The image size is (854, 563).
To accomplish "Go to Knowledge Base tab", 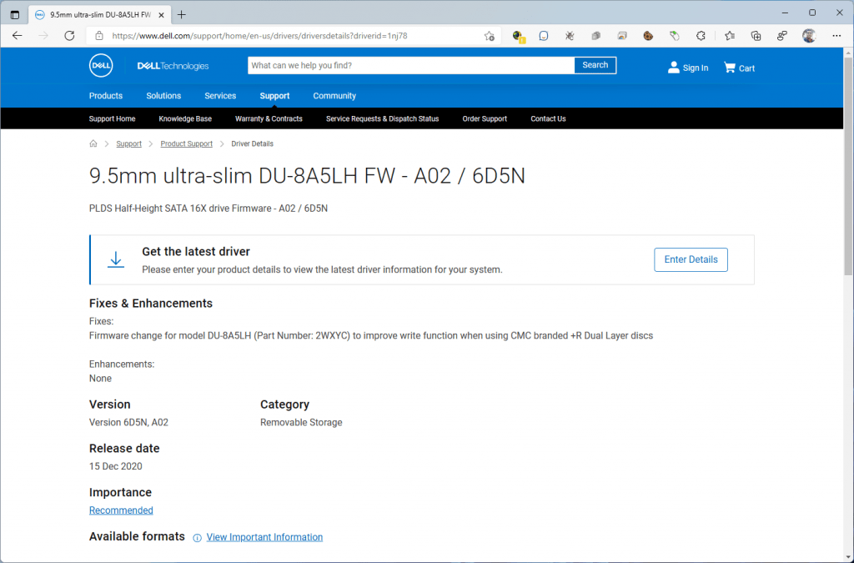I will (185, 118).
